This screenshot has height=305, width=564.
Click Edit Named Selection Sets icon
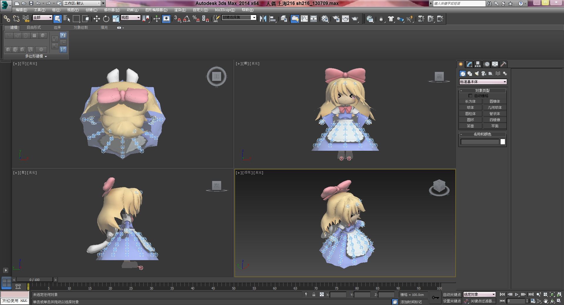pos(216,19)
